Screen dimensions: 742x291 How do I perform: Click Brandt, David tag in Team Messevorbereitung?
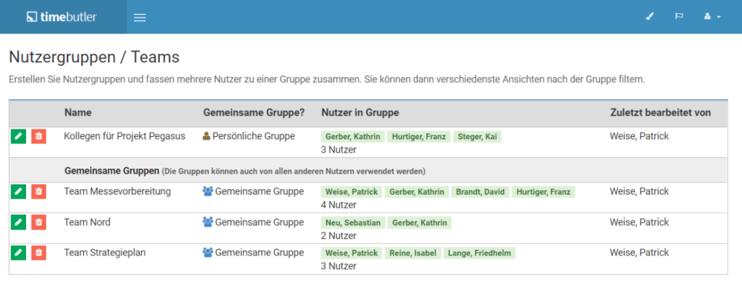[480, 192]
